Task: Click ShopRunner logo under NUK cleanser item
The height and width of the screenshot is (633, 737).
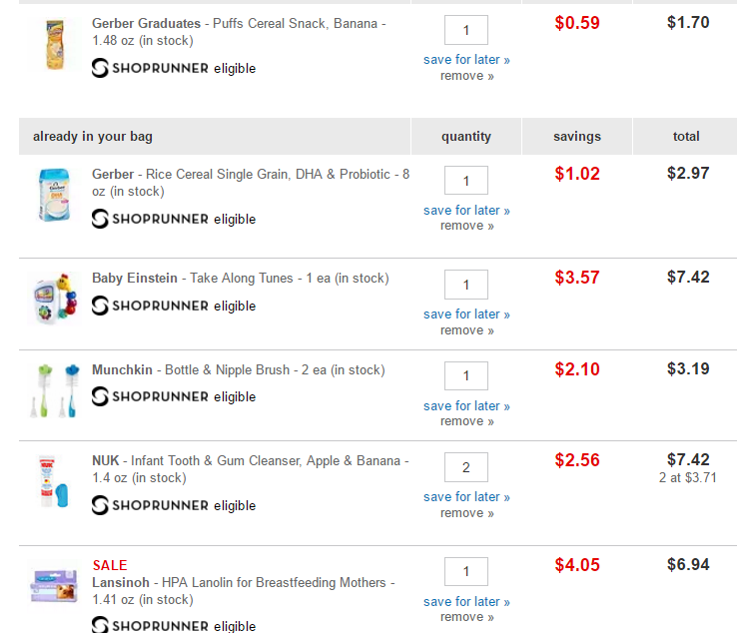Action: tap(151, 505)
